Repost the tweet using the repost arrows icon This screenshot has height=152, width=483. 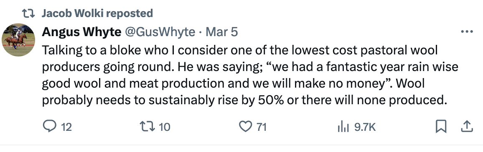pos(147,126)
